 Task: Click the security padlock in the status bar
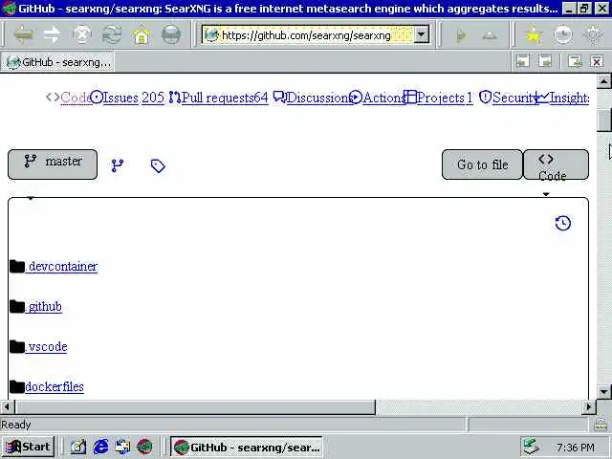(601, 425)
